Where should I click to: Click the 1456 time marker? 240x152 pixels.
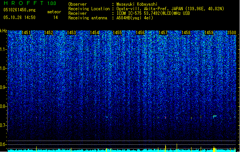[x=140, y=32]
